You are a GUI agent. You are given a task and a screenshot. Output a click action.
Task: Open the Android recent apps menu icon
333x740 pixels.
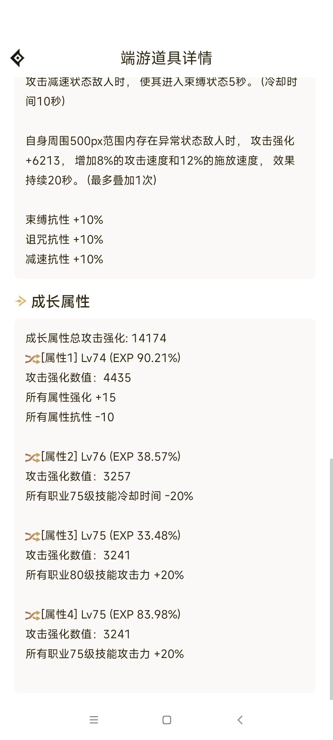(94, 720)
